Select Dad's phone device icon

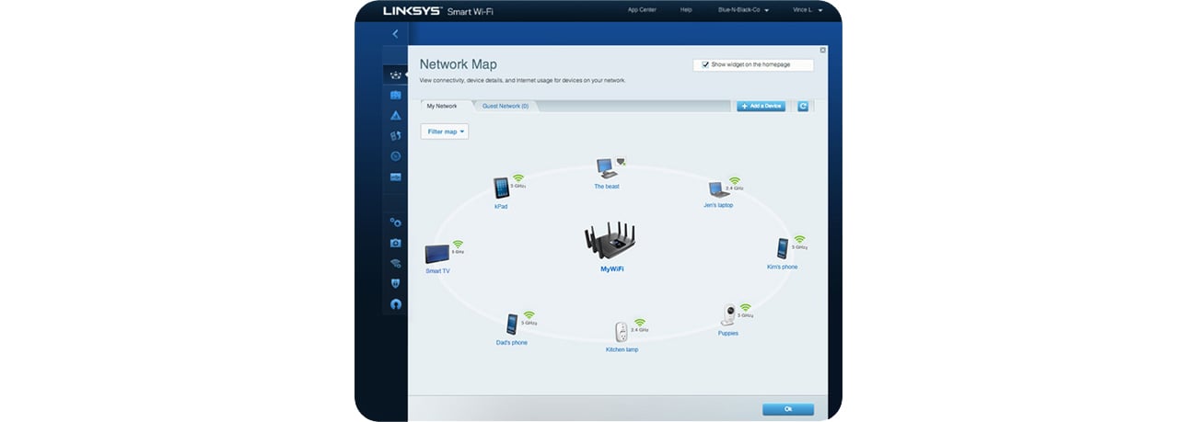point(512,325)
